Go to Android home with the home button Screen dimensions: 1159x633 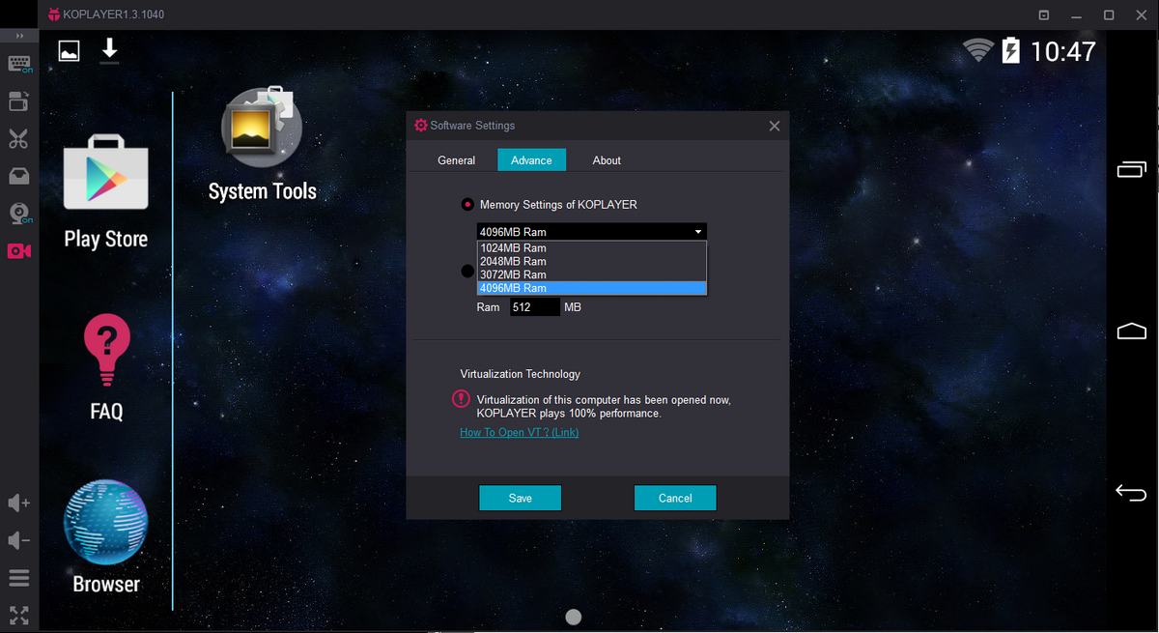click(x=1131, y=331)
